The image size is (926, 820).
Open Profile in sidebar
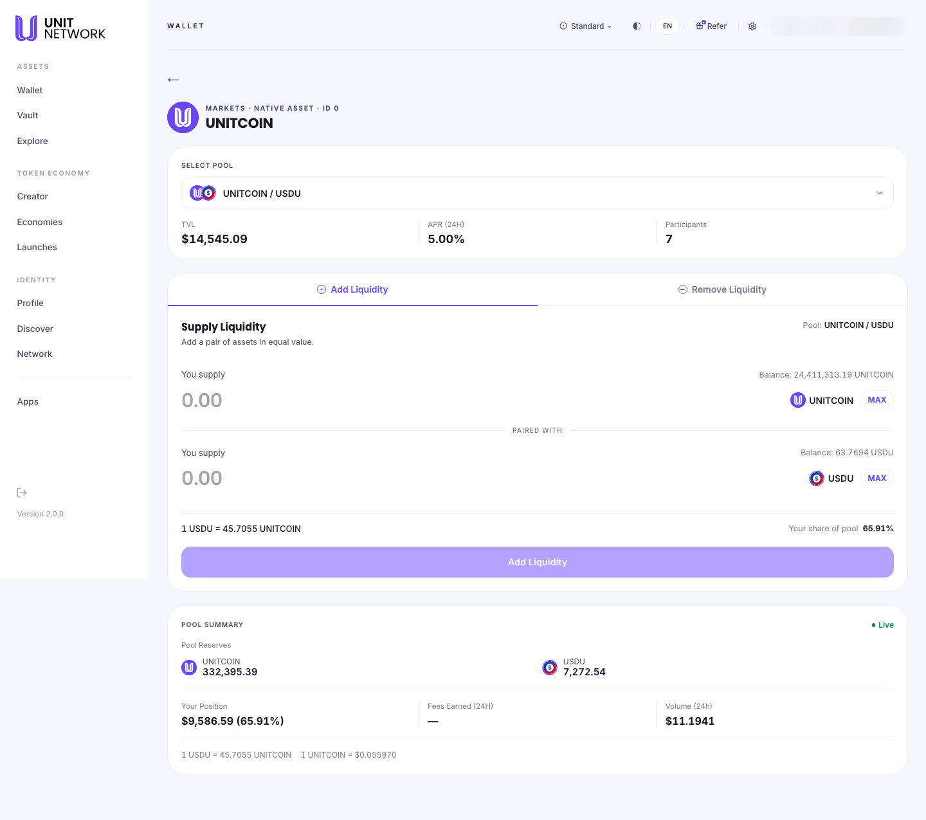30,304
